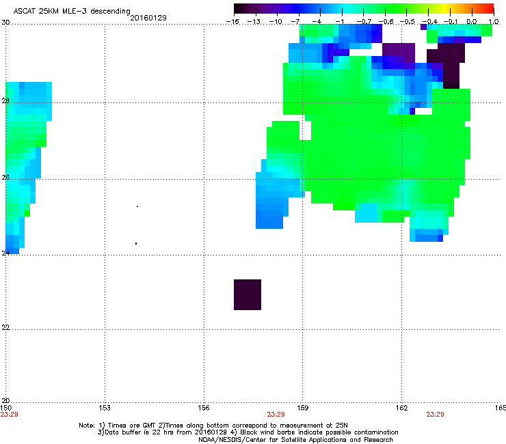
Task: Click the longitude label '159'
Action: tap(303, 408)
